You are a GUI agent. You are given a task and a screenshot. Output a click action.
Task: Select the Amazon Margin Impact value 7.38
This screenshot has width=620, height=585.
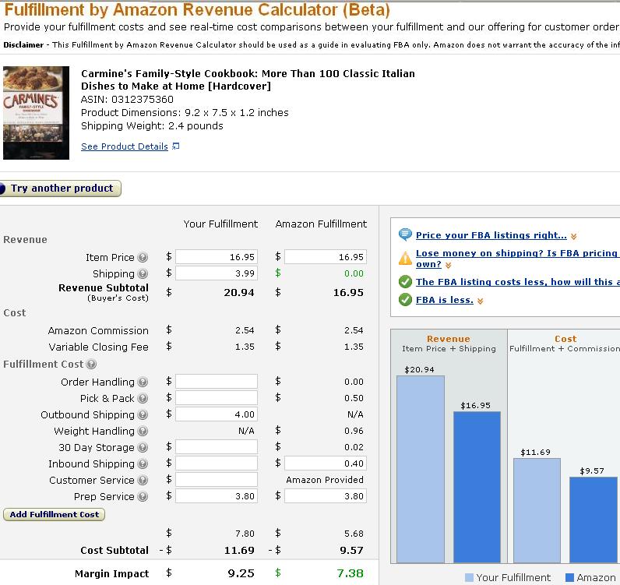pos(350,573)
